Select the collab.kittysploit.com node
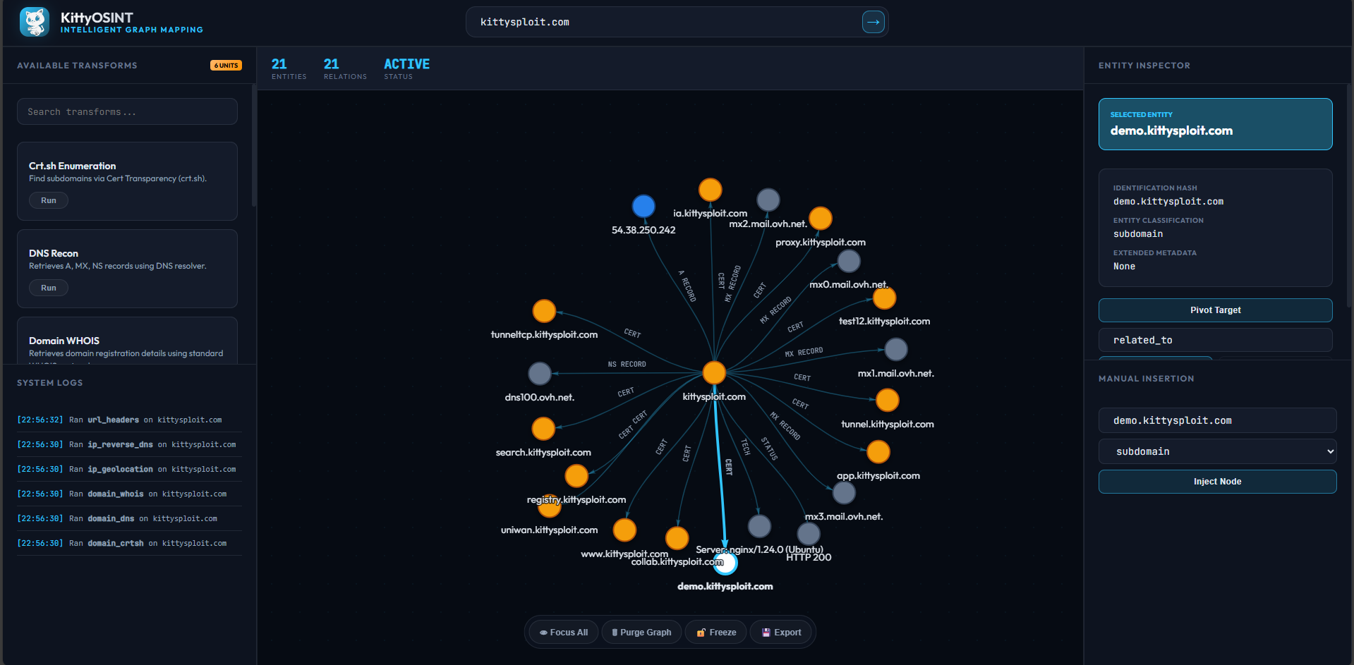This screenshot has height=665, width=1354. 677,538
